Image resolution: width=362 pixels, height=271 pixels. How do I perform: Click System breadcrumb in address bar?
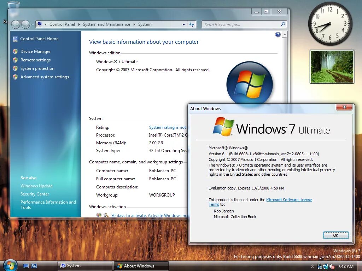point(145,24)
